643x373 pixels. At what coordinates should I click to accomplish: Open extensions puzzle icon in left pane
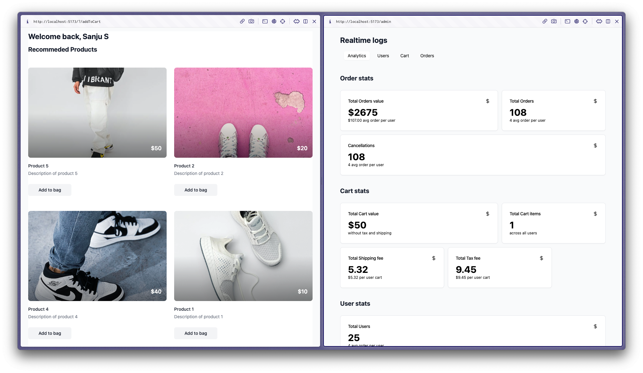tap(296, 21)
